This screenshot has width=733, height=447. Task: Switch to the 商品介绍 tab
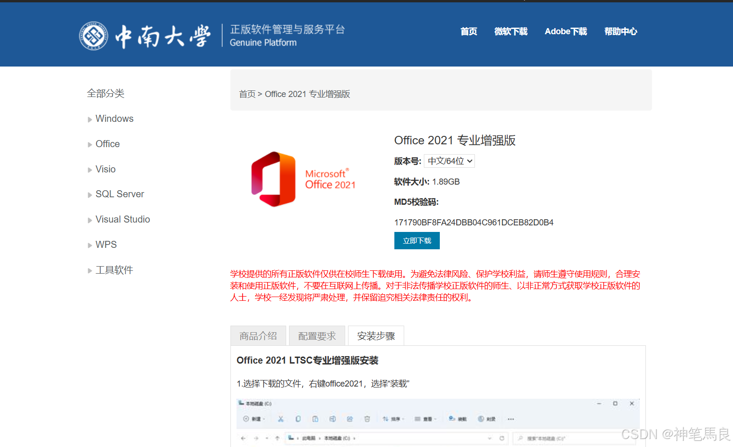click(x=258, y=336)
